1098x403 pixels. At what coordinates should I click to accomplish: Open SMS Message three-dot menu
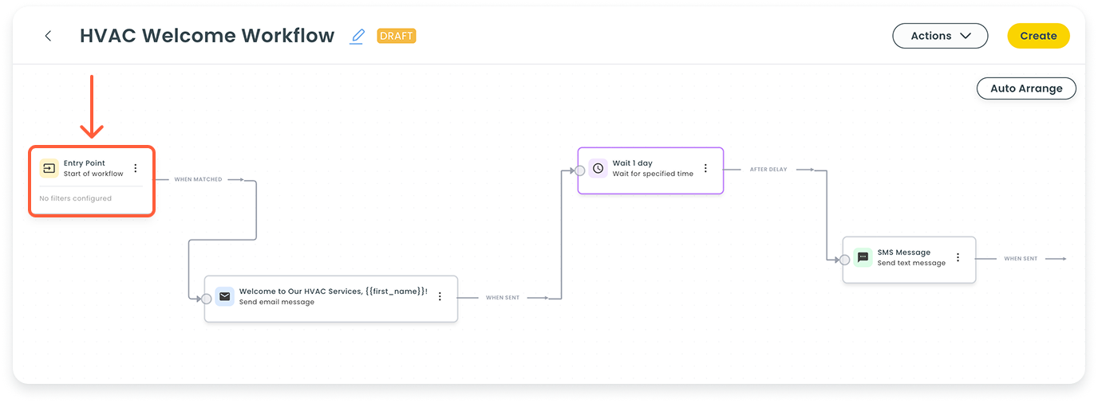958,257
